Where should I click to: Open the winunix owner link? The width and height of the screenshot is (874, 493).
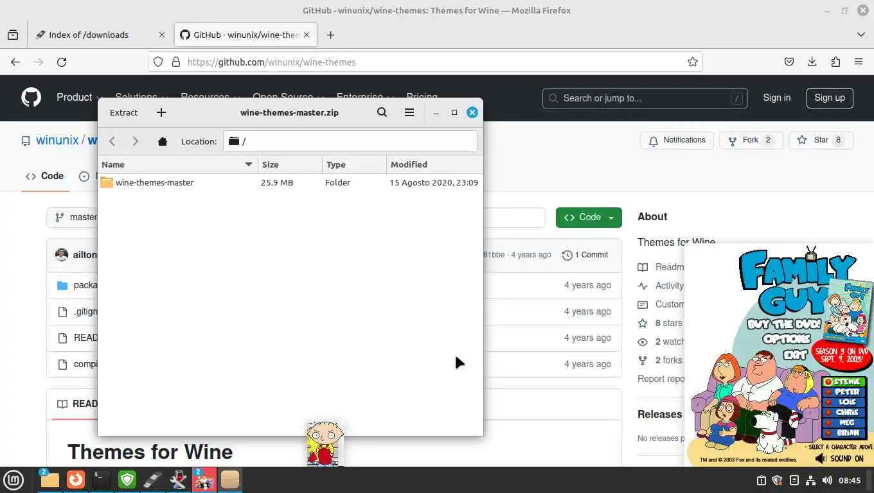pos(57,140)
